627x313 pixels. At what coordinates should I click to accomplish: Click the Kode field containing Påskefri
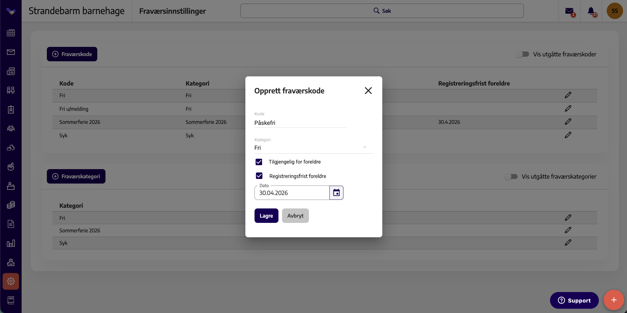(300, 123)
